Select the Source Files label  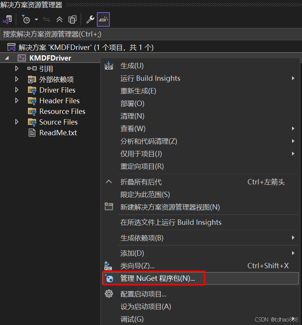(58, 122)
